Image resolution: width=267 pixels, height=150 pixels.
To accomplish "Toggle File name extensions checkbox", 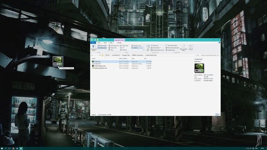I will coord(172,48).
